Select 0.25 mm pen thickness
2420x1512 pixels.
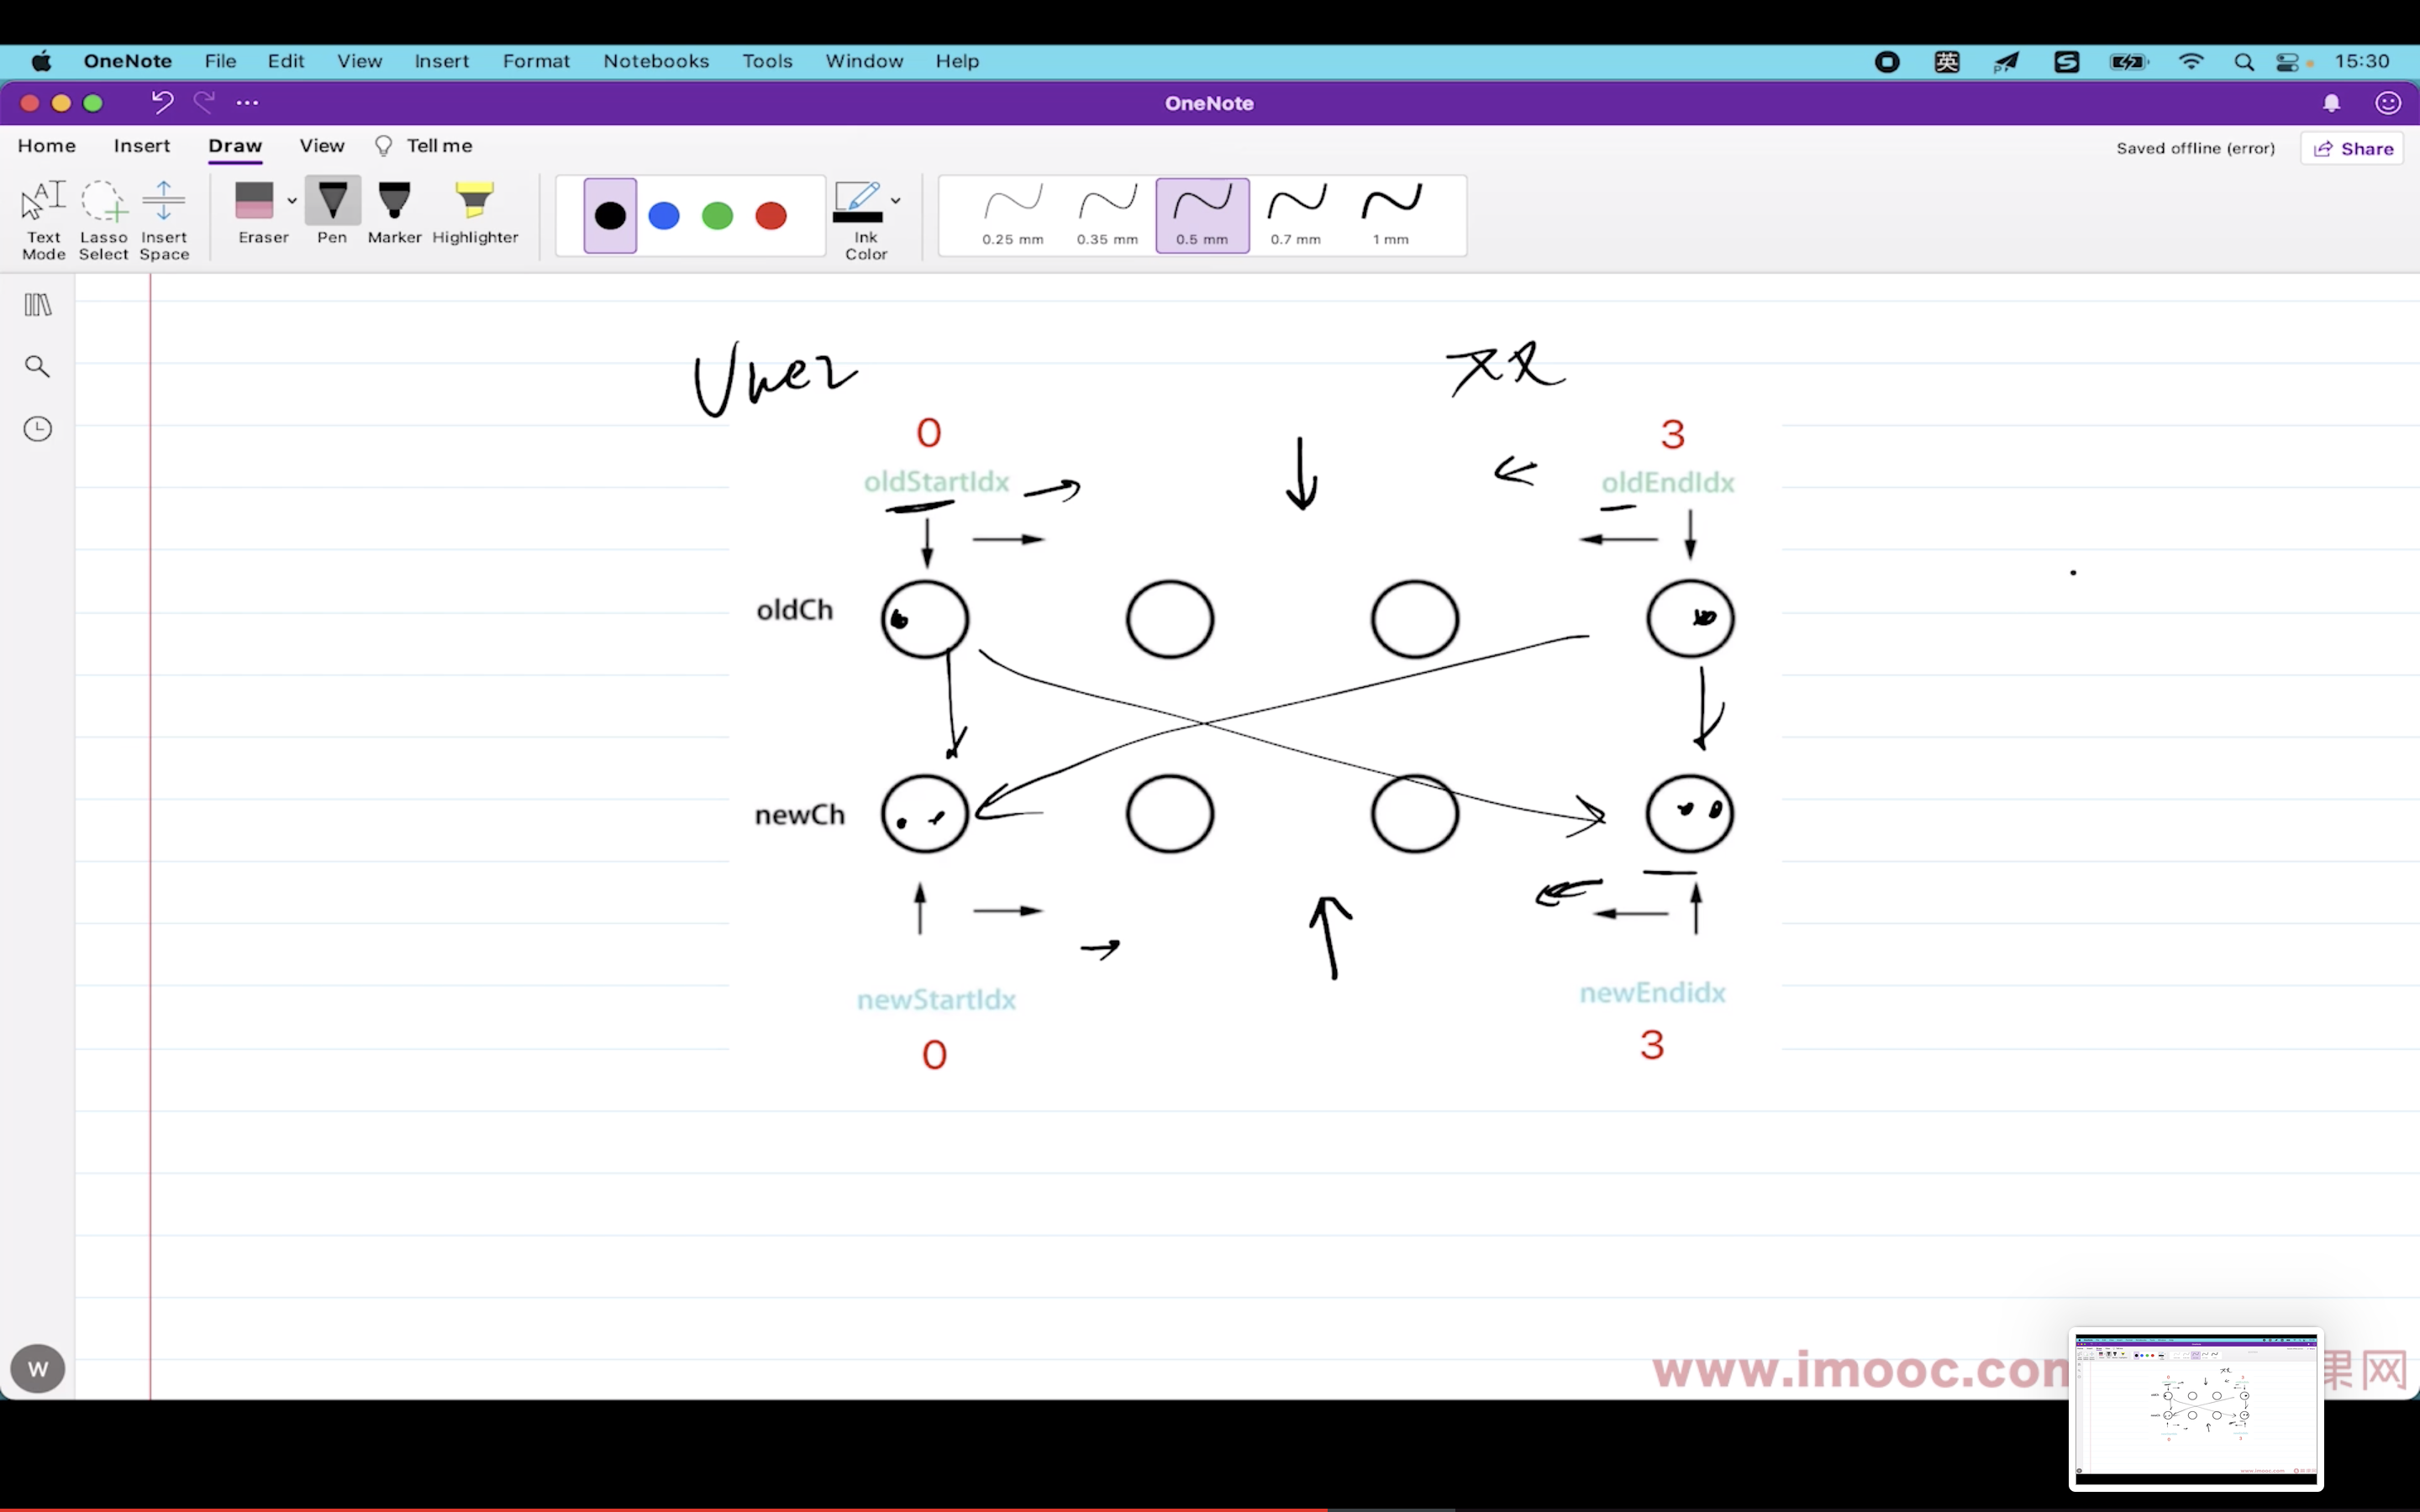1012,214
